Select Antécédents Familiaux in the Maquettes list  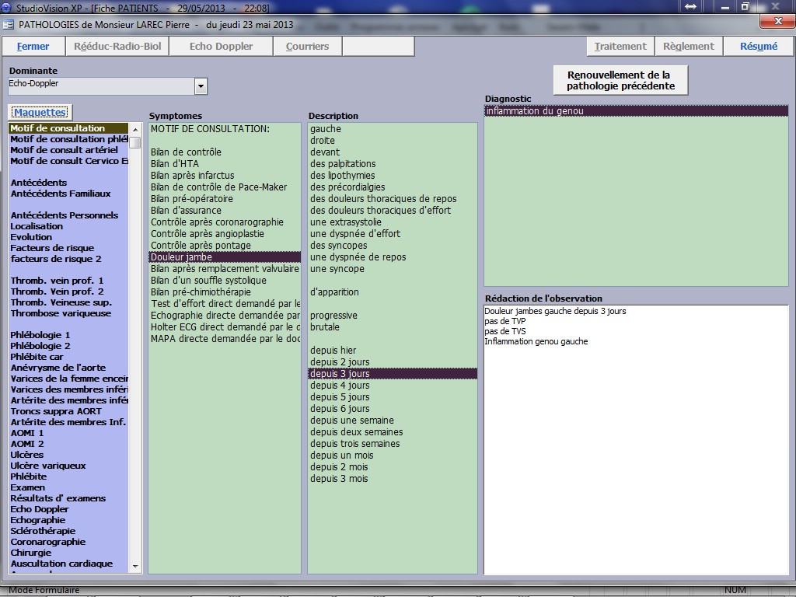[x=61, y=194]
